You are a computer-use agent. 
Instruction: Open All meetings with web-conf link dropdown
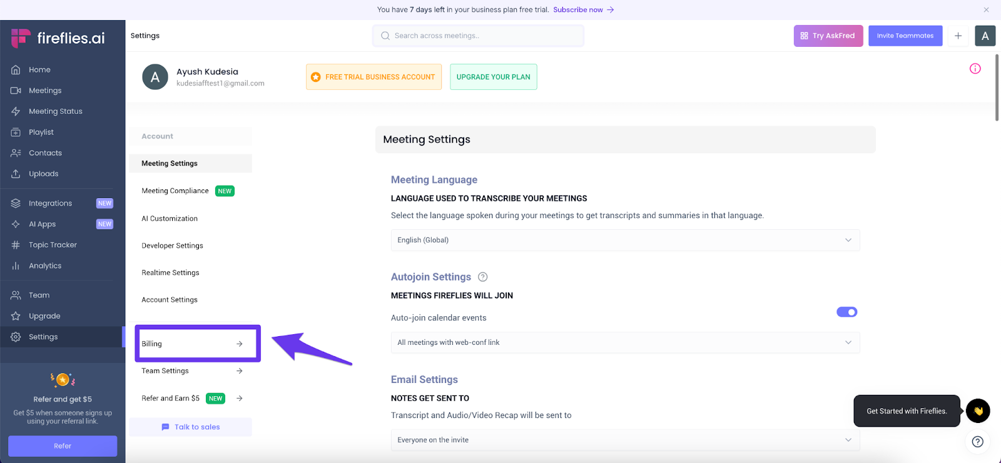tap(625, 342)
